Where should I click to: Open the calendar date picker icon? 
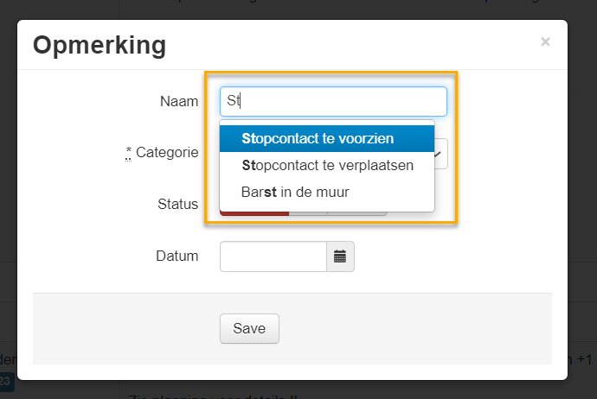(340, 256)
